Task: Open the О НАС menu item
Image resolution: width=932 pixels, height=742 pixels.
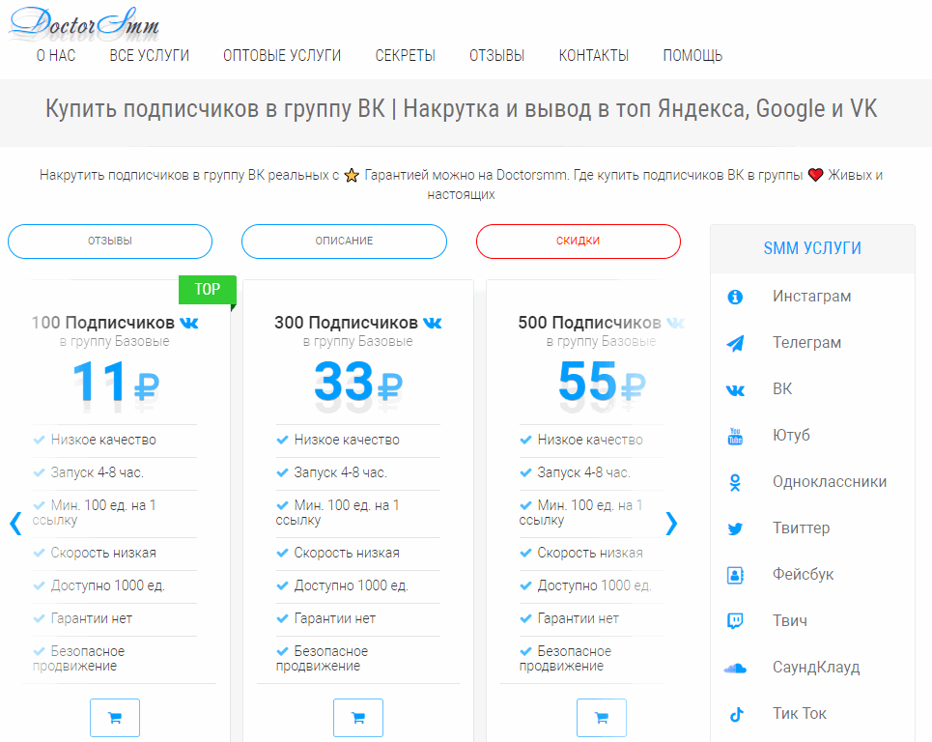Action: tap(56, 56)
